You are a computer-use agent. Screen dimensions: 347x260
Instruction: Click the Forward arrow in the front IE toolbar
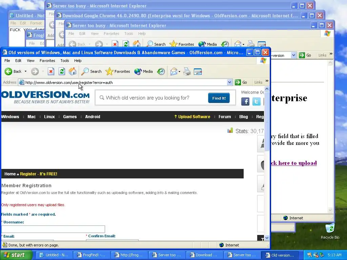(35, 71)
